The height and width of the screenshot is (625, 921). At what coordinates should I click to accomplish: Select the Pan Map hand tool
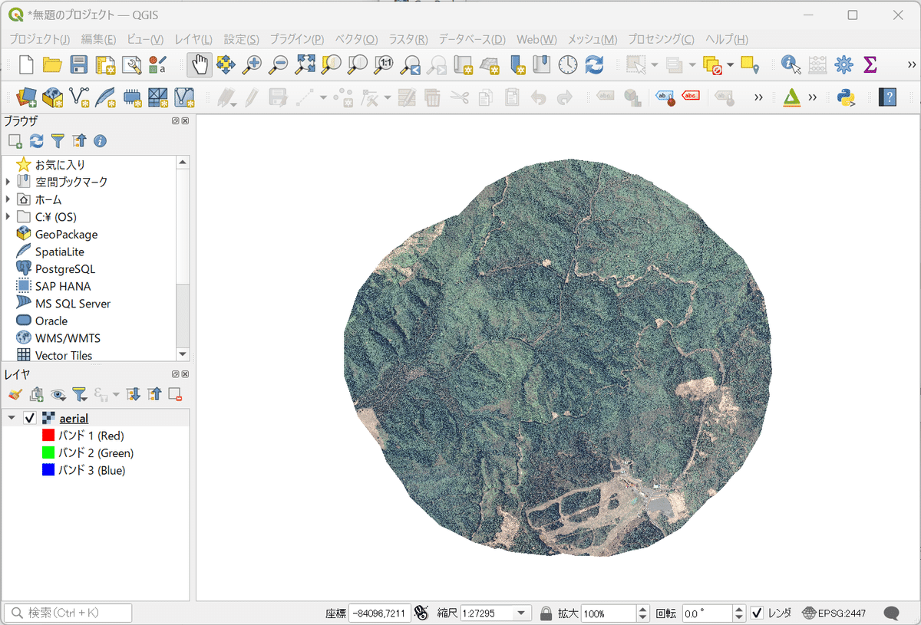click(200, 65)
